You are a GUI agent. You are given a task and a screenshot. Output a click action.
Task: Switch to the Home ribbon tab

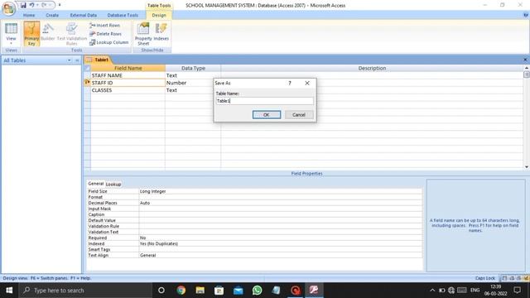[x=29, y=15]
